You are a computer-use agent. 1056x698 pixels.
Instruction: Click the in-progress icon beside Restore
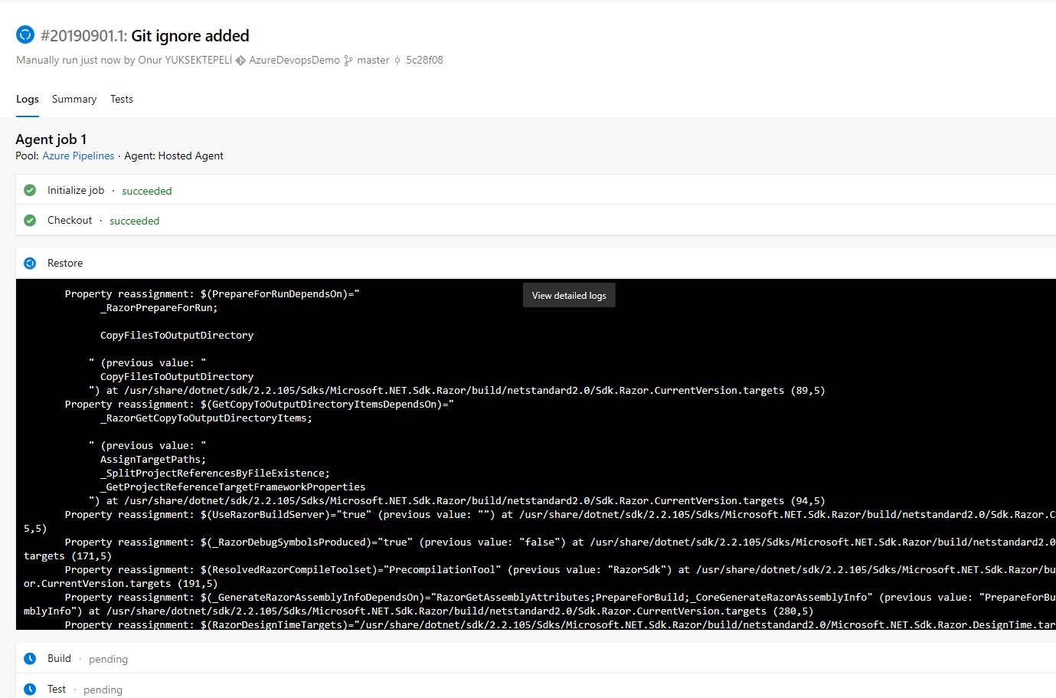[30, 264]
